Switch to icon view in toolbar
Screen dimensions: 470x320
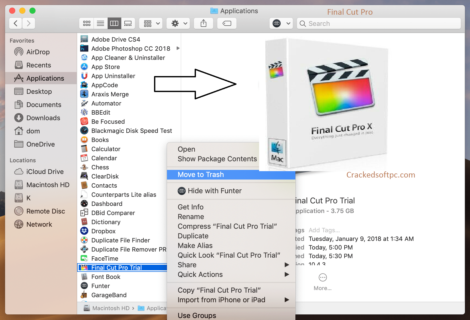click(87, 24)
